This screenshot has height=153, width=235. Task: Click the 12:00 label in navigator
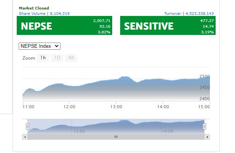(x=79, y=131)
